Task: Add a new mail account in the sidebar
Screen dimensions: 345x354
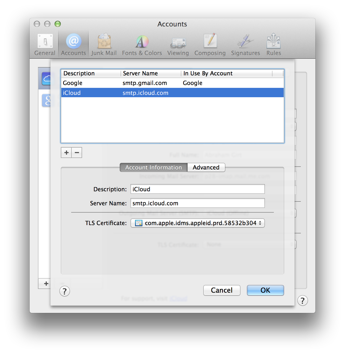Action: tap(46, 284)
